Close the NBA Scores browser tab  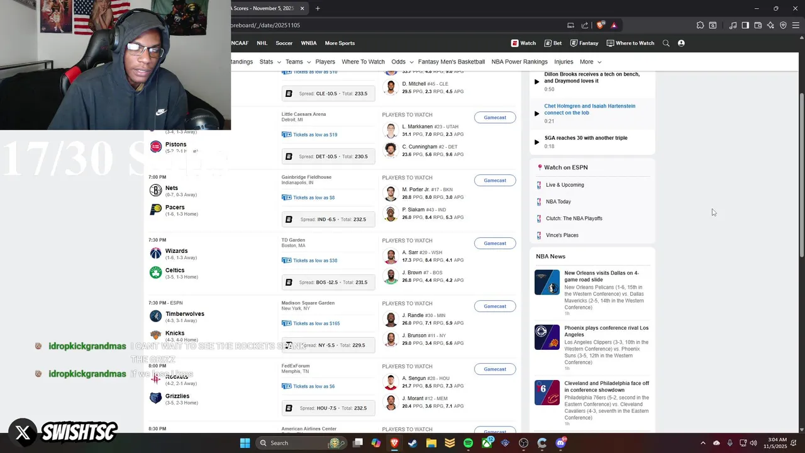click(302, 8)
